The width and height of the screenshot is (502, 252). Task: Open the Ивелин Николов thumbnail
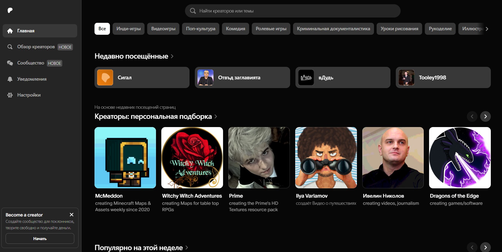coord(393,158)
